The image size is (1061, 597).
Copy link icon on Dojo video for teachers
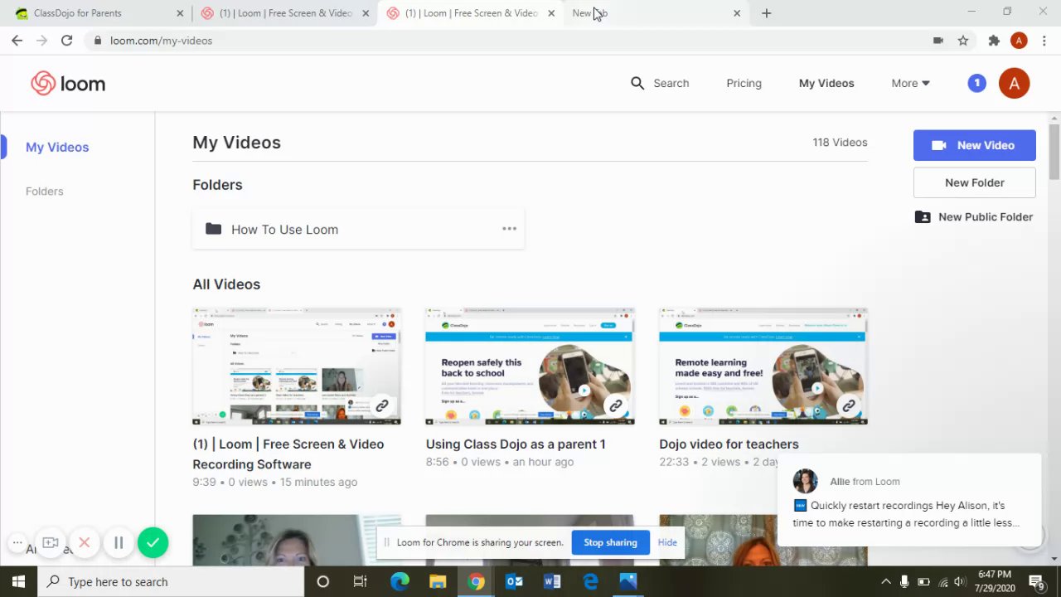[x=849, y=406]
